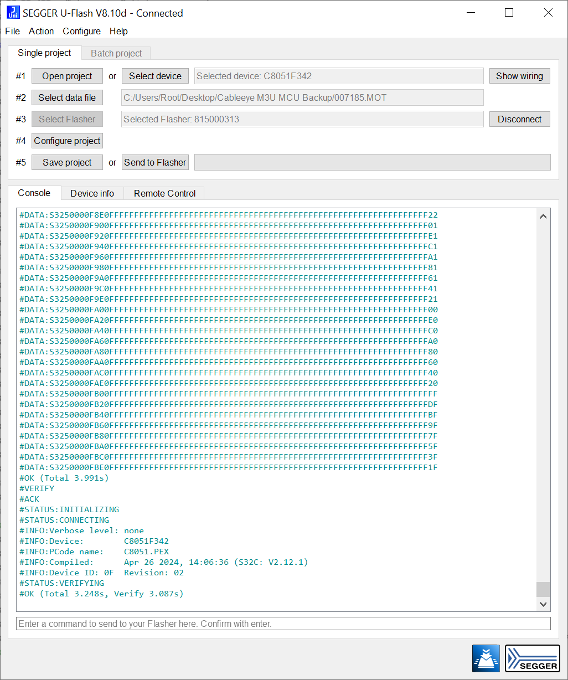This screenshot has height=680, width=568.
Task: Click the '#INFO:PCode name: C8051.PEX' line
Action: pos(94,552)
